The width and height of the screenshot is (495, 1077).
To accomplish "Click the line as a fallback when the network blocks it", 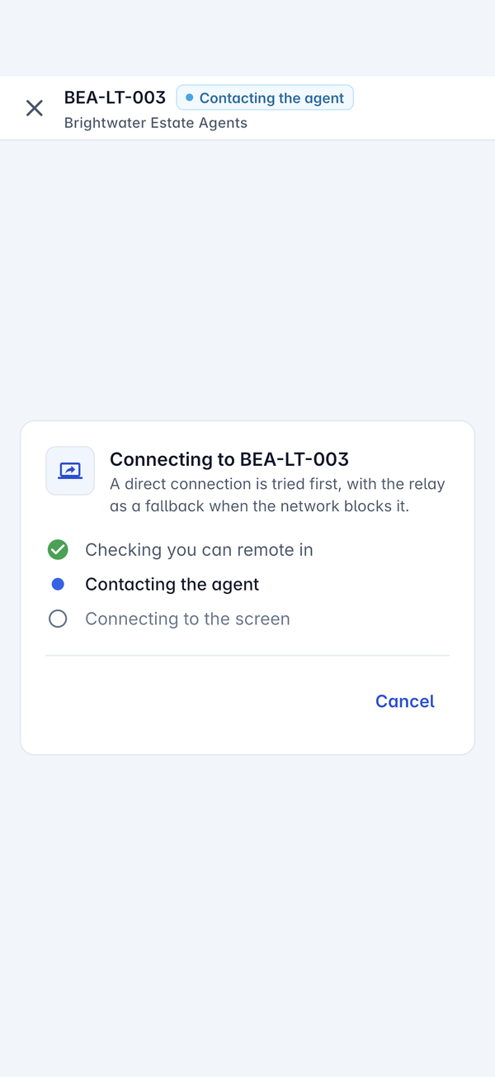I will pyautogui.click(x=259, y=506).
